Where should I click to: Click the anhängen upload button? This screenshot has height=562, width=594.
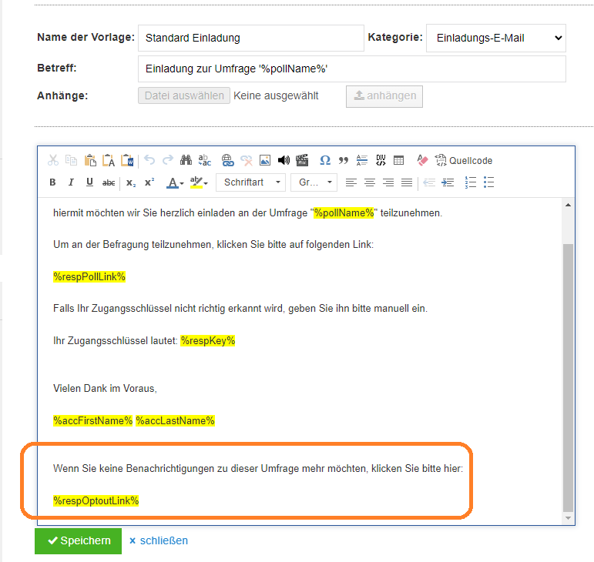click(384, 96)
